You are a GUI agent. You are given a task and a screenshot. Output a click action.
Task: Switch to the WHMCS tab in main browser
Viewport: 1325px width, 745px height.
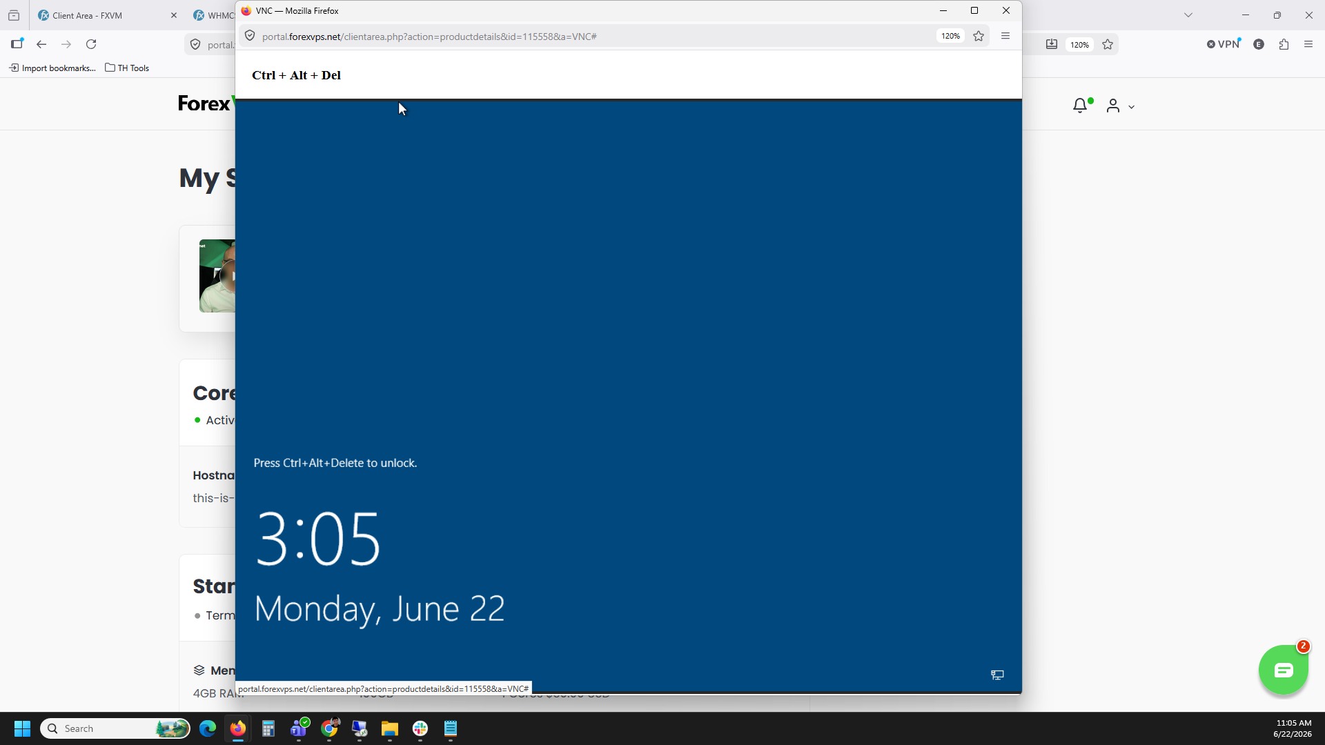point(213,15)
